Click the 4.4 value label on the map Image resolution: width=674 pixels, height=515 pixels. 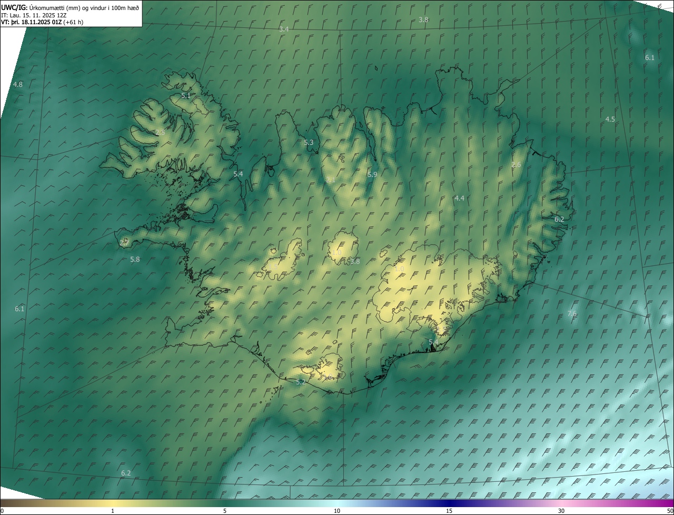point(460,198)
